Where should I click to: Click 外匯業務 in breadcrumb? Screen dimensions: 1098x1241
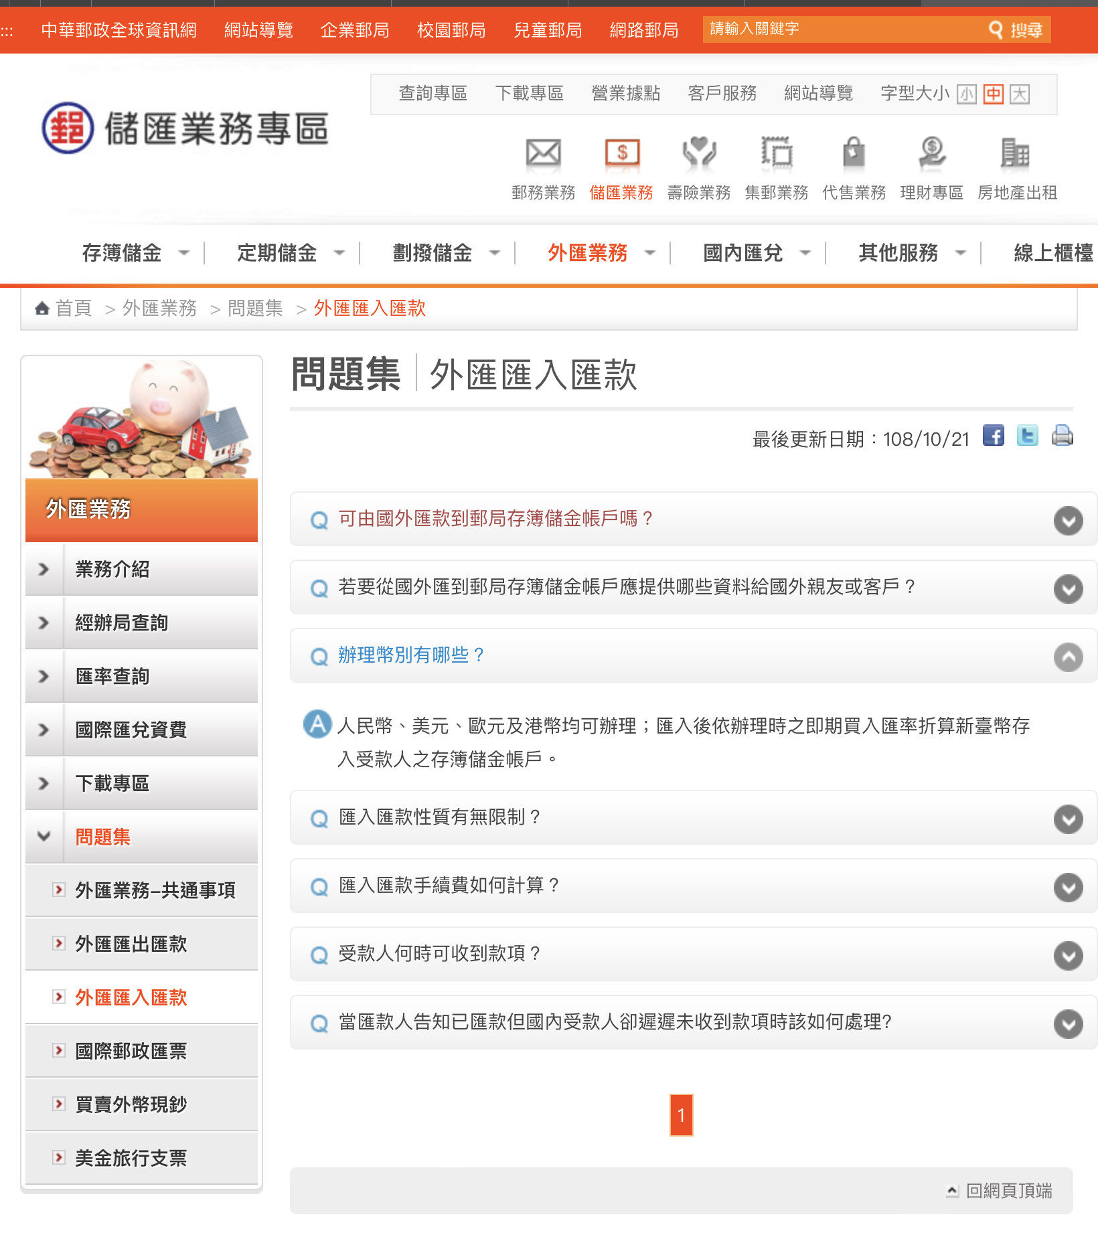tap(159, 308)
